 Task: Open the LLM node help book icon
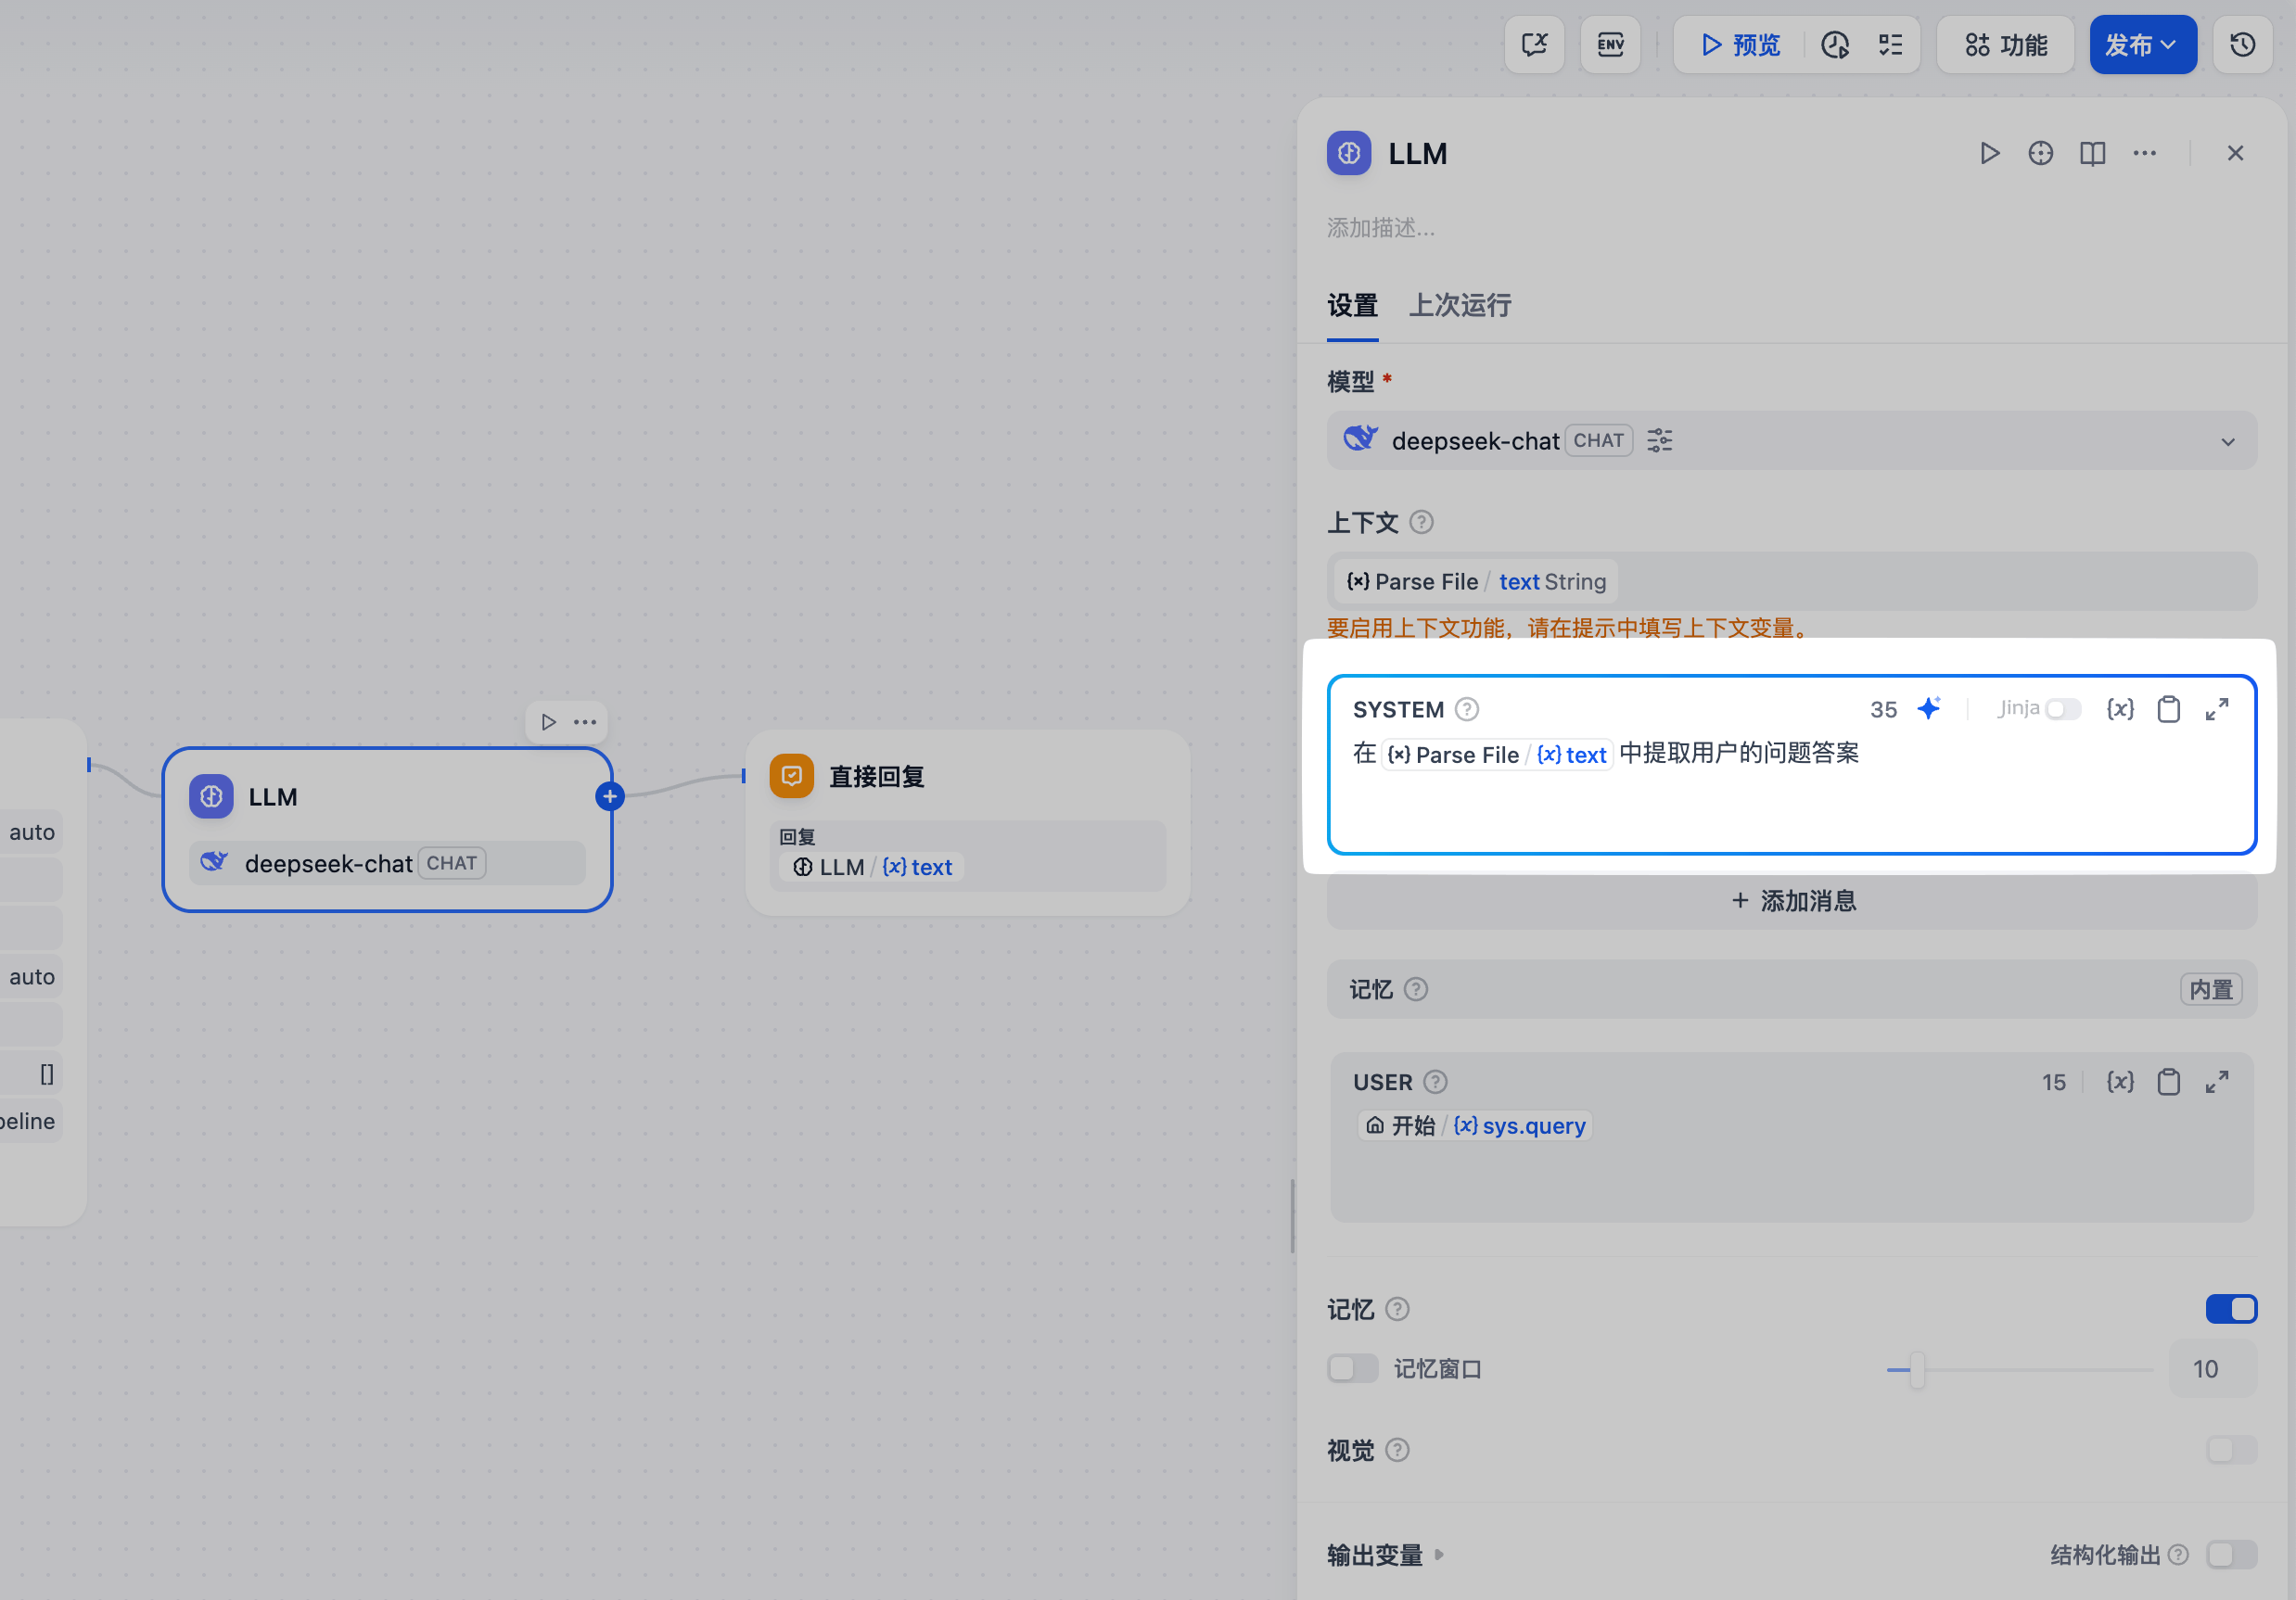pos(2092,153)
